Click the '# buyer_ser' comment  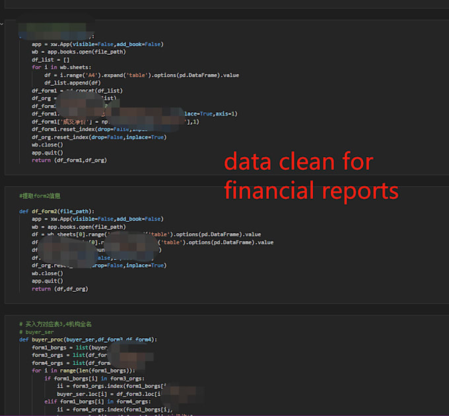(36, 332)
